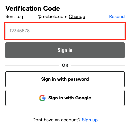Change the email address via Change link
The image size is (133, 128).
77,17
